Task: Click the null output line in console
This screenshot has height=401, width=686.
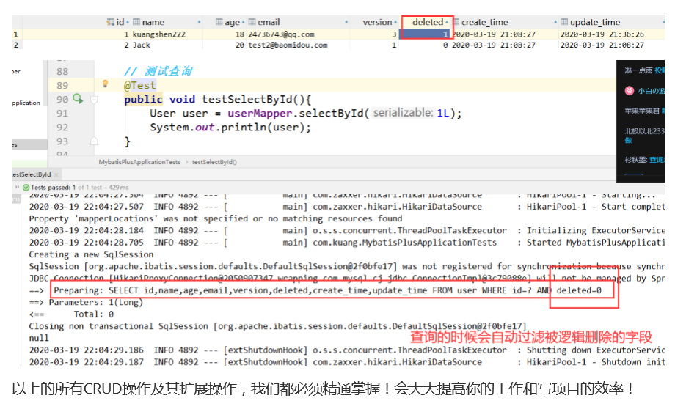Action: (39, 338)
